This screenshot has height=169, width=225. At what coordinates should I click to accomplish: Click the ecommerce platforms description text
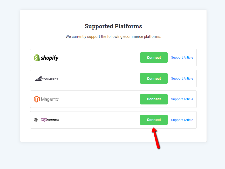113,37
